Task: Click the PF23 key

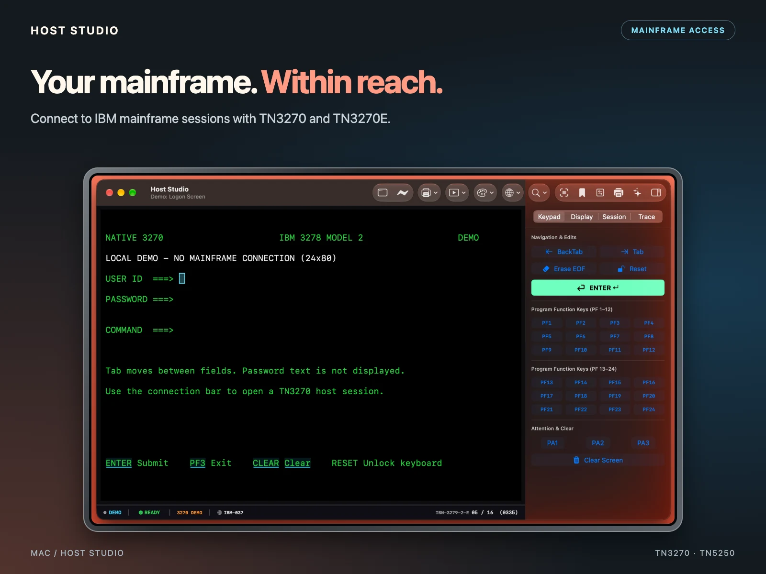Action: [615, 409]
